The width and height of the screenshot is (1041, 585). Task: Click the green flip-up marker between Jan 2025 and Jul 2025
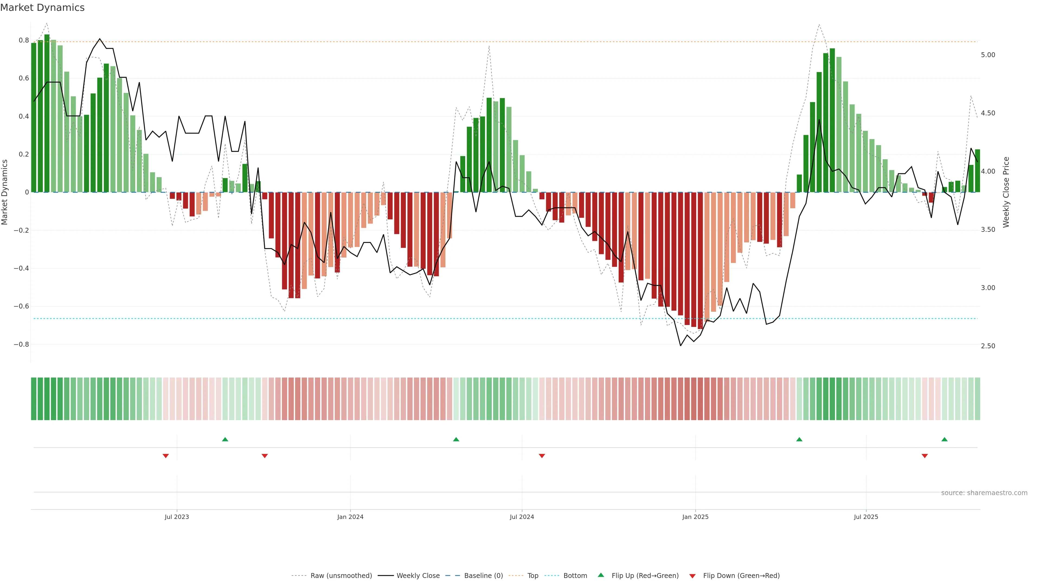799,439
